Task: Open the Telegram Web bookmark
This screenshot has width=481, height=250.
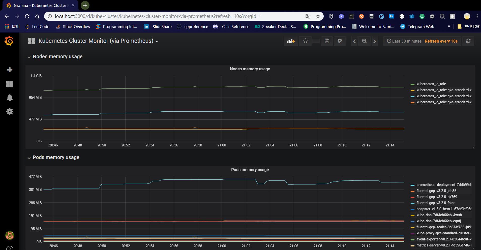Action: point(417,26)
